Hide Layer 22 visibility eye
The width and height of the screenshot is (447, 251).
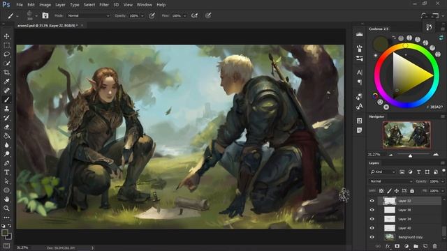[372, 201]
